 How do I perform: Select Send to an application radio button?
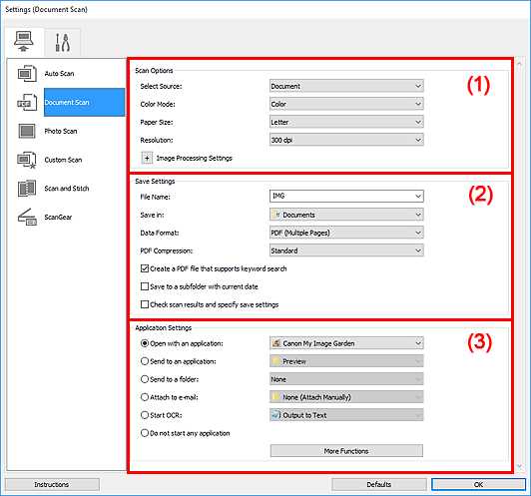[x=145, y=361]
